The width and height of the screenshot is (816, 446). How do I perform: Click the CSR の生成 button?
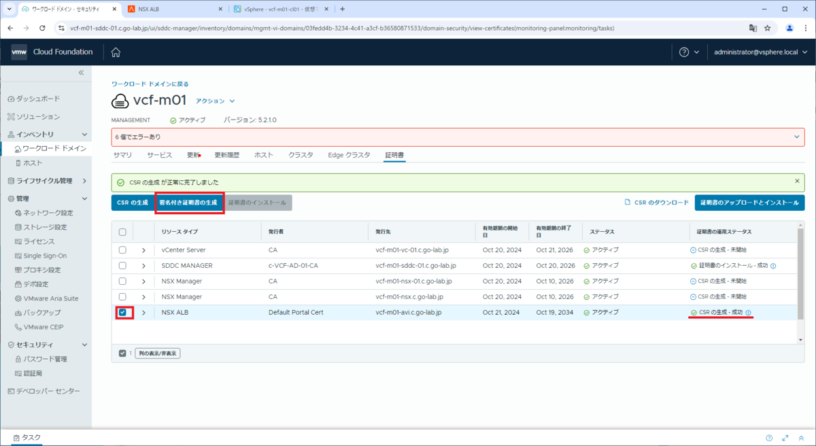tap(132, 203)
